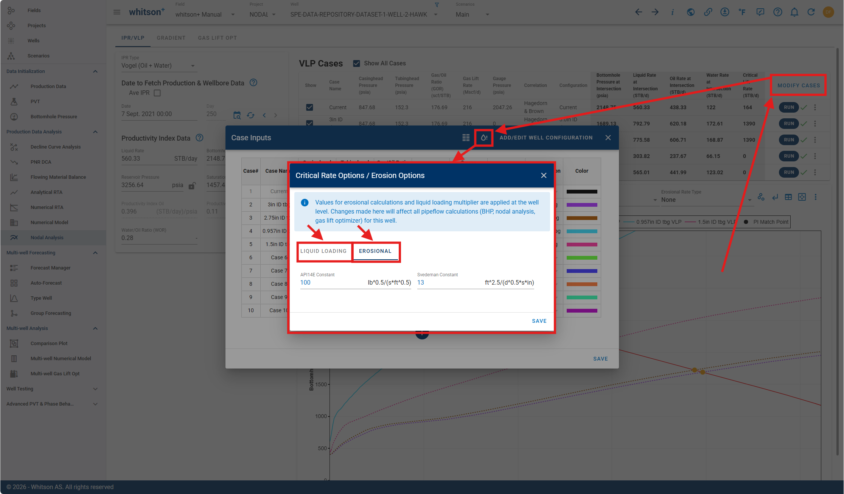Open help for Date to Fetch Production
844x494 pixels.
pyautogui.click(x=253, y=82)
